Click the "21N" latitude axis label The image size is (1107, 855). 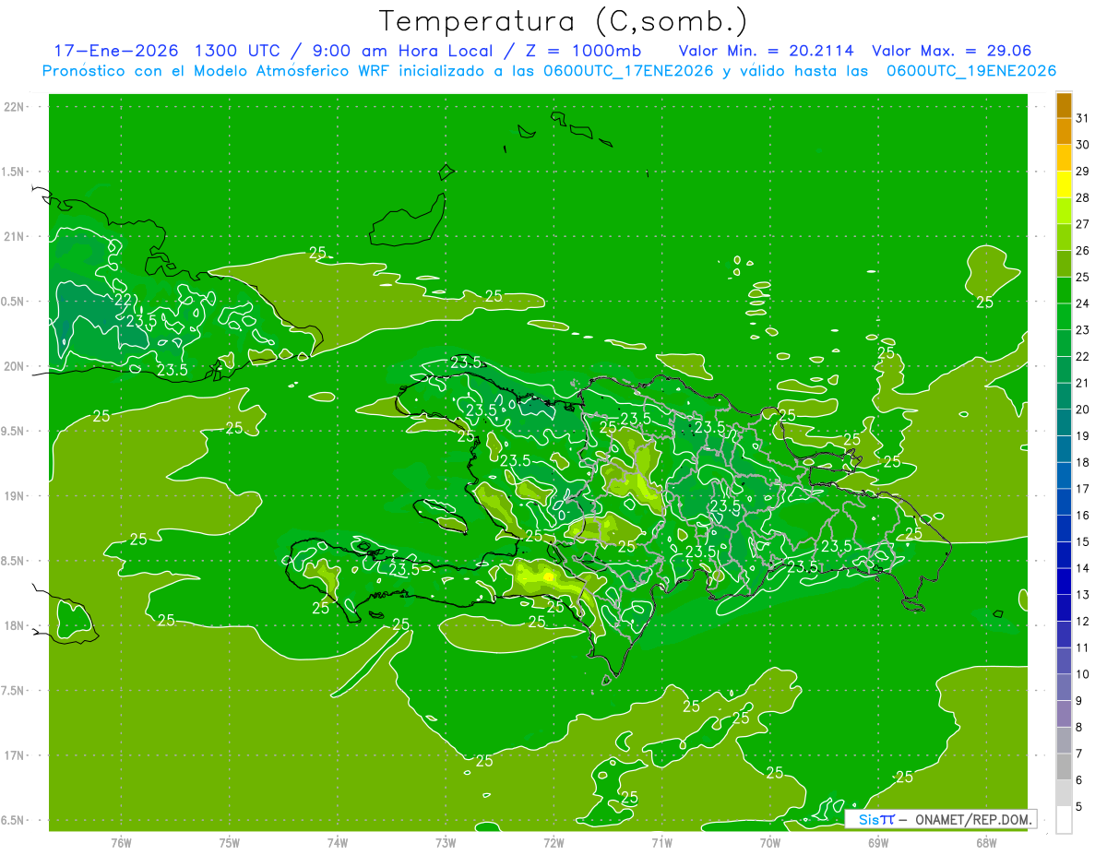click(x=15, y=236)
